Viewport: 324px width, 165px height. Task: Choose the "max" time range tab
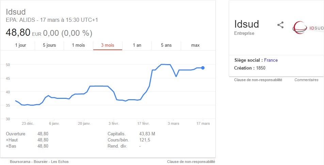click(x=195, y=45)
